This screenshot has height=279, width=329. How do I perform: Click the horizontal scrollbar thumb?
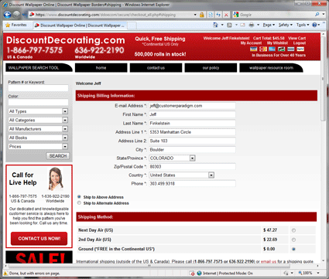coord(149,266)
